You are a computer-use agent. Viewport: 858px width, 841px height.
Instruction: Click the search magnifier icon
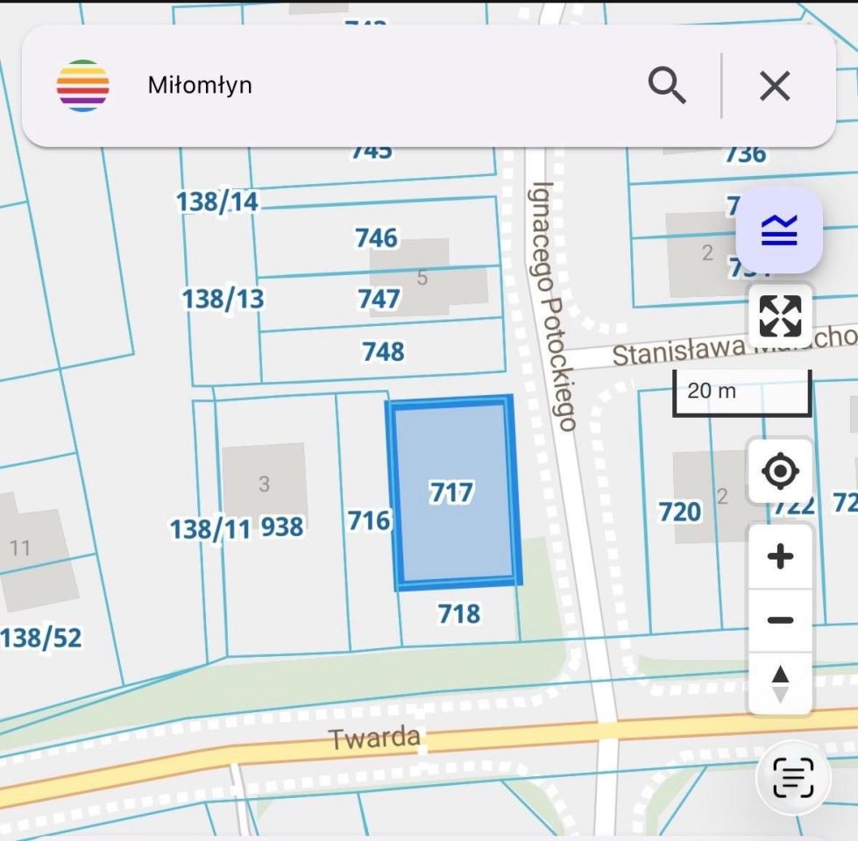coord(666,85)
